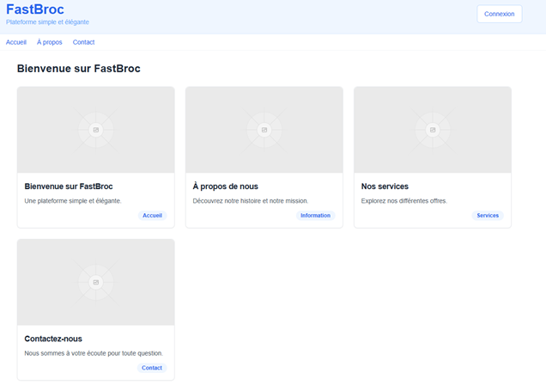This screenshot has width=546, height=385.
Task: Click the tagline Plateforme simple et élégante in the header
Action: point(47,22)
